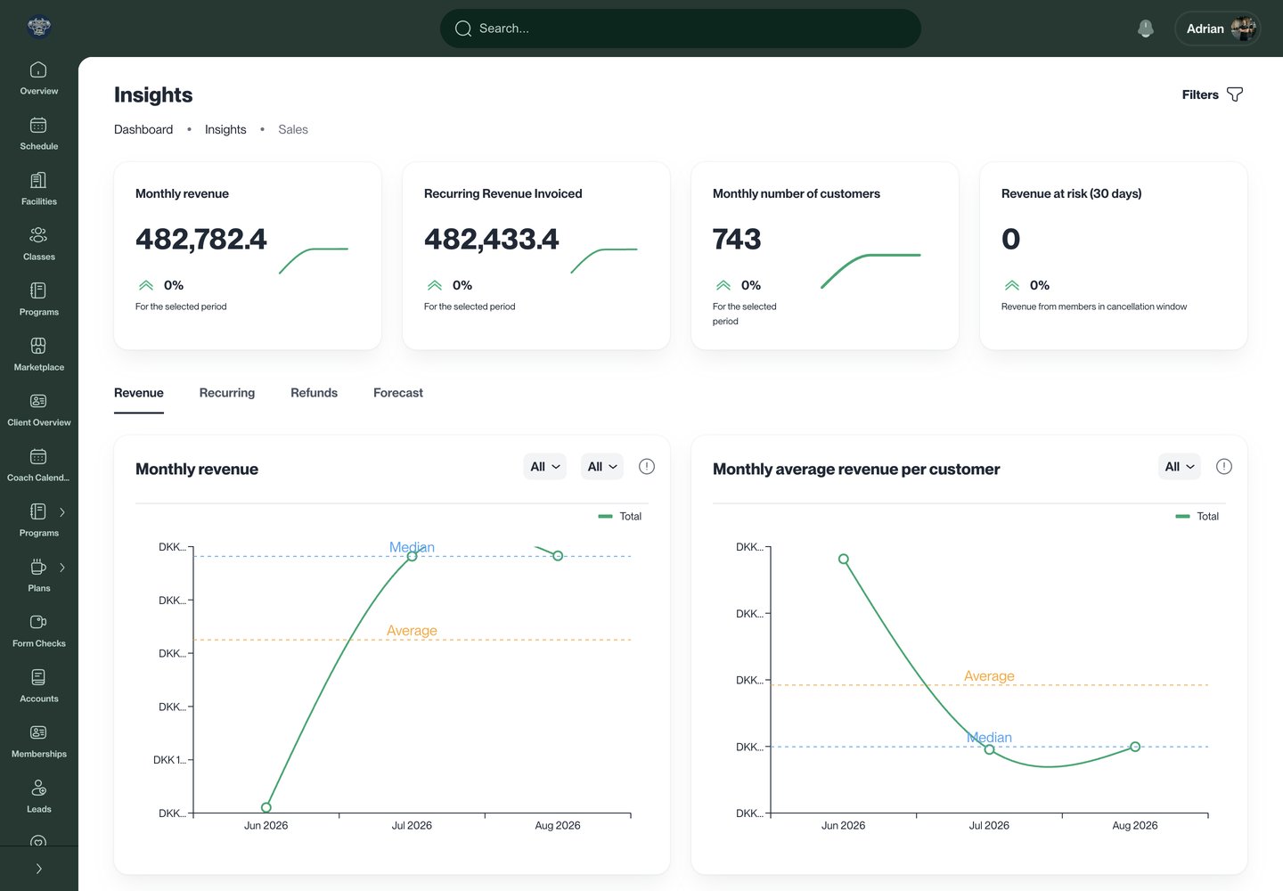Open the first All dropdown on the Monthly revenue chart

pyautogui.click(x=545, y=467)
